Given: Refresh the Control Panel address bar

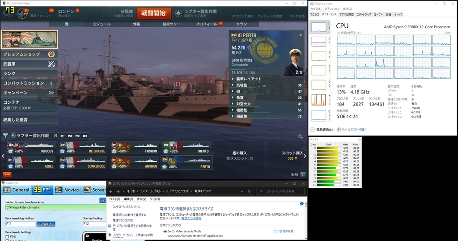Looking at the screenshot, I should (x=249, y=191).
